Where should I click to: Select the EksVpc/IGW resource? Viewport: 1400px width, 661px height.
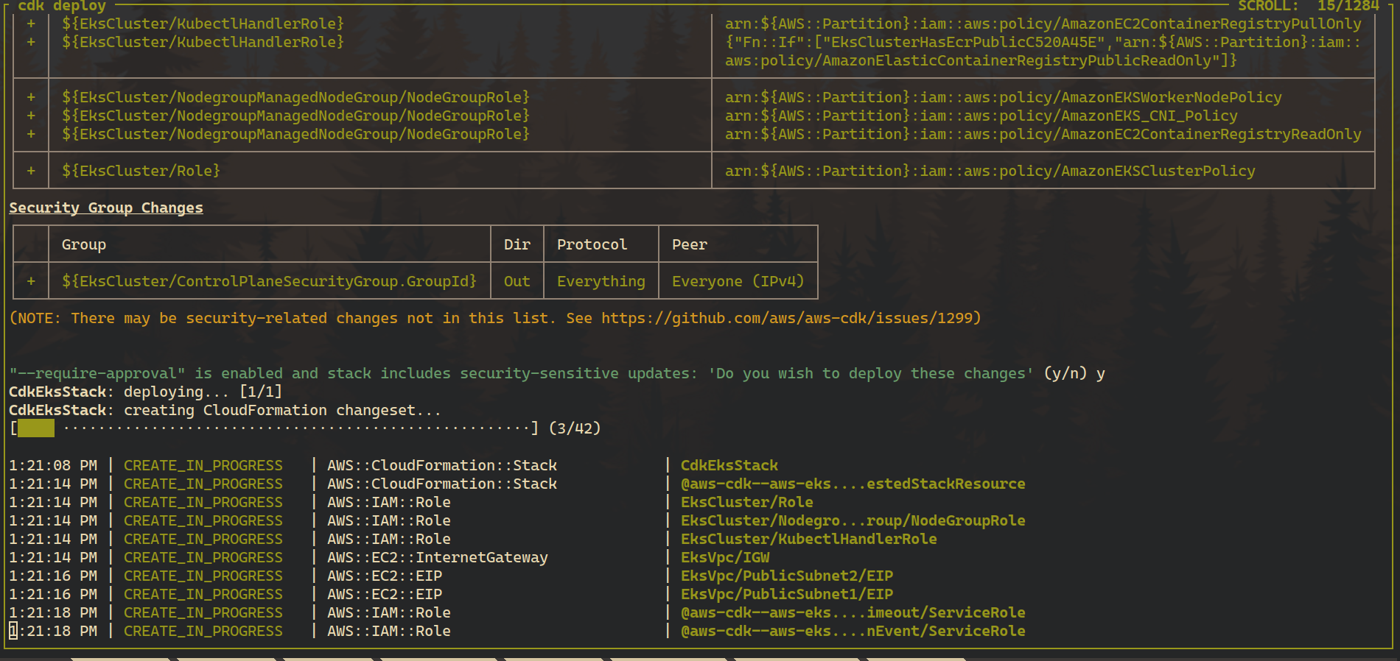[x=725, y=557]
